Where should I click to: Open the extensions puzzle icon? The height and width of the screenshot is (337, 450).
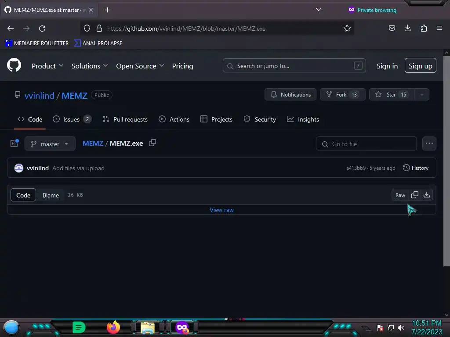pyautogui.click(x=424, y=28)
